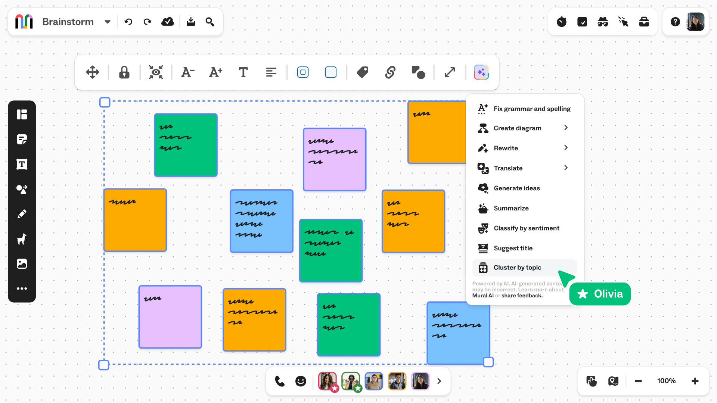Click the lock icon in toolbar
This screenshot has height=403, width=717.
pyautogui.click(x=124, y=72)
